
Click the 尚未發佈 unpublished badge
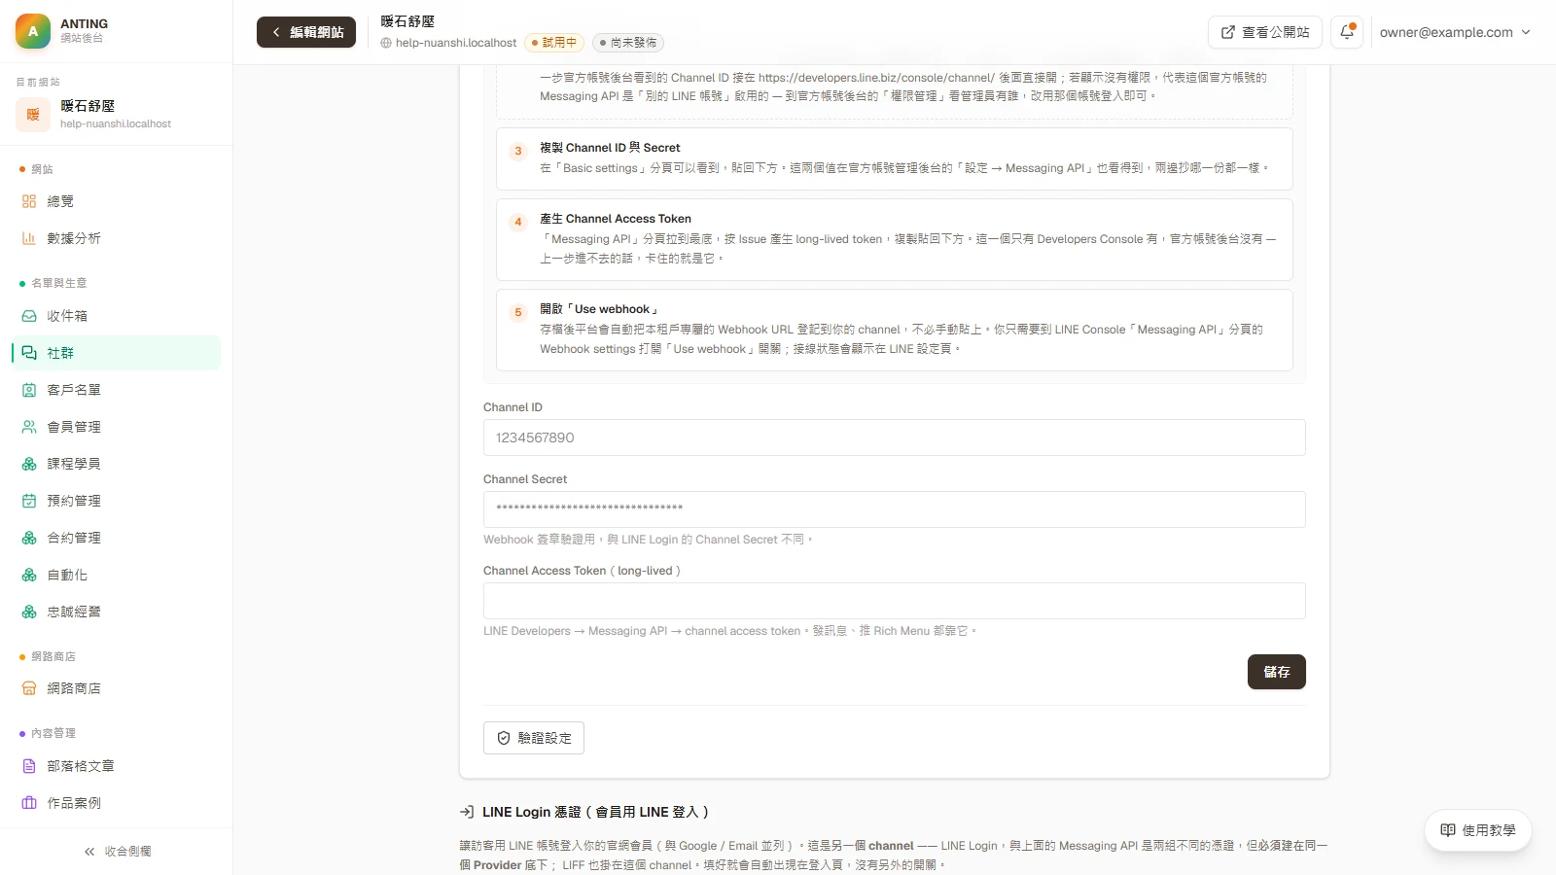(628, 43)
